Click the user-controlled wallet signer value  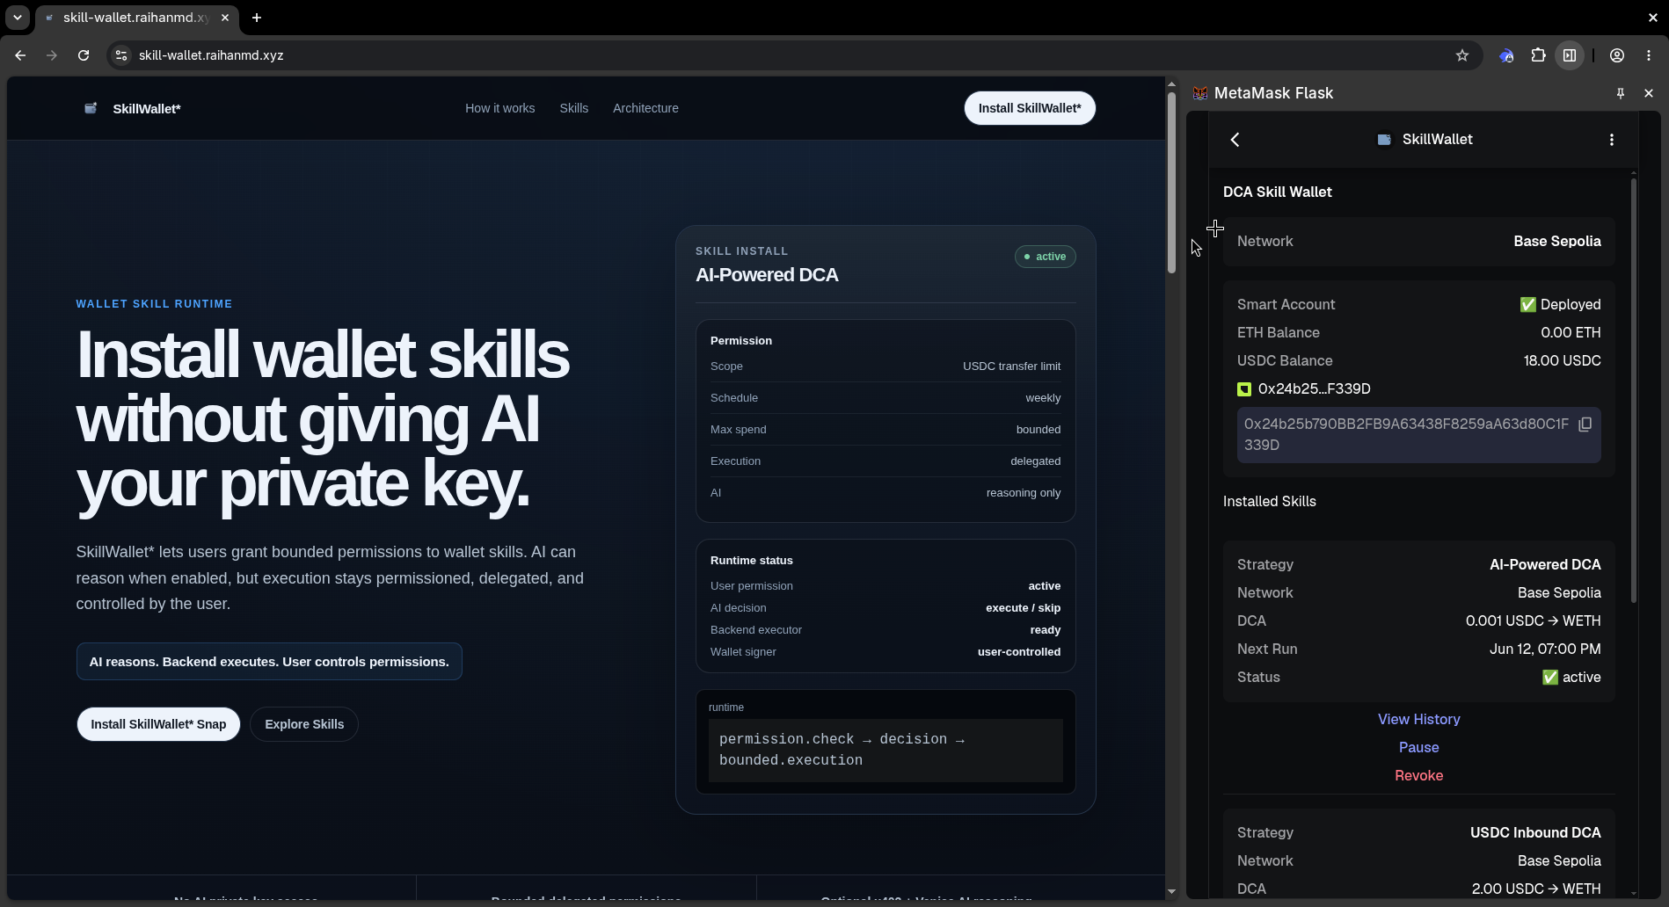point(1018,652)
